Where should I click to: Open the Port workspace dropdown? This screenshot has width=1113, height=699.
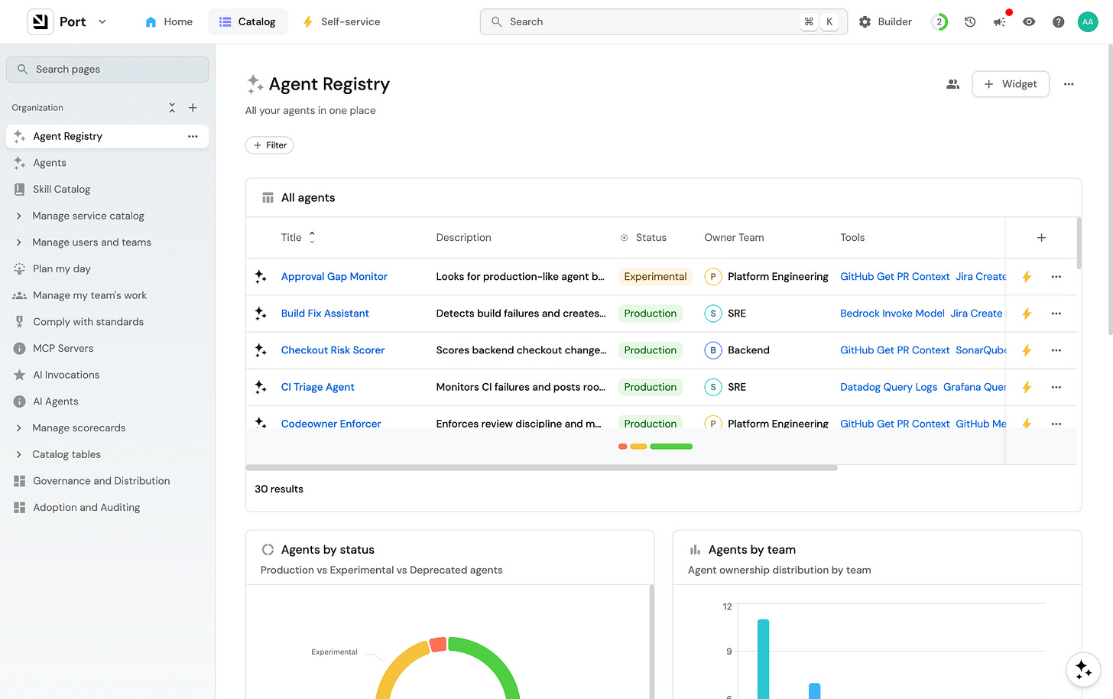[x=102, y=22]
